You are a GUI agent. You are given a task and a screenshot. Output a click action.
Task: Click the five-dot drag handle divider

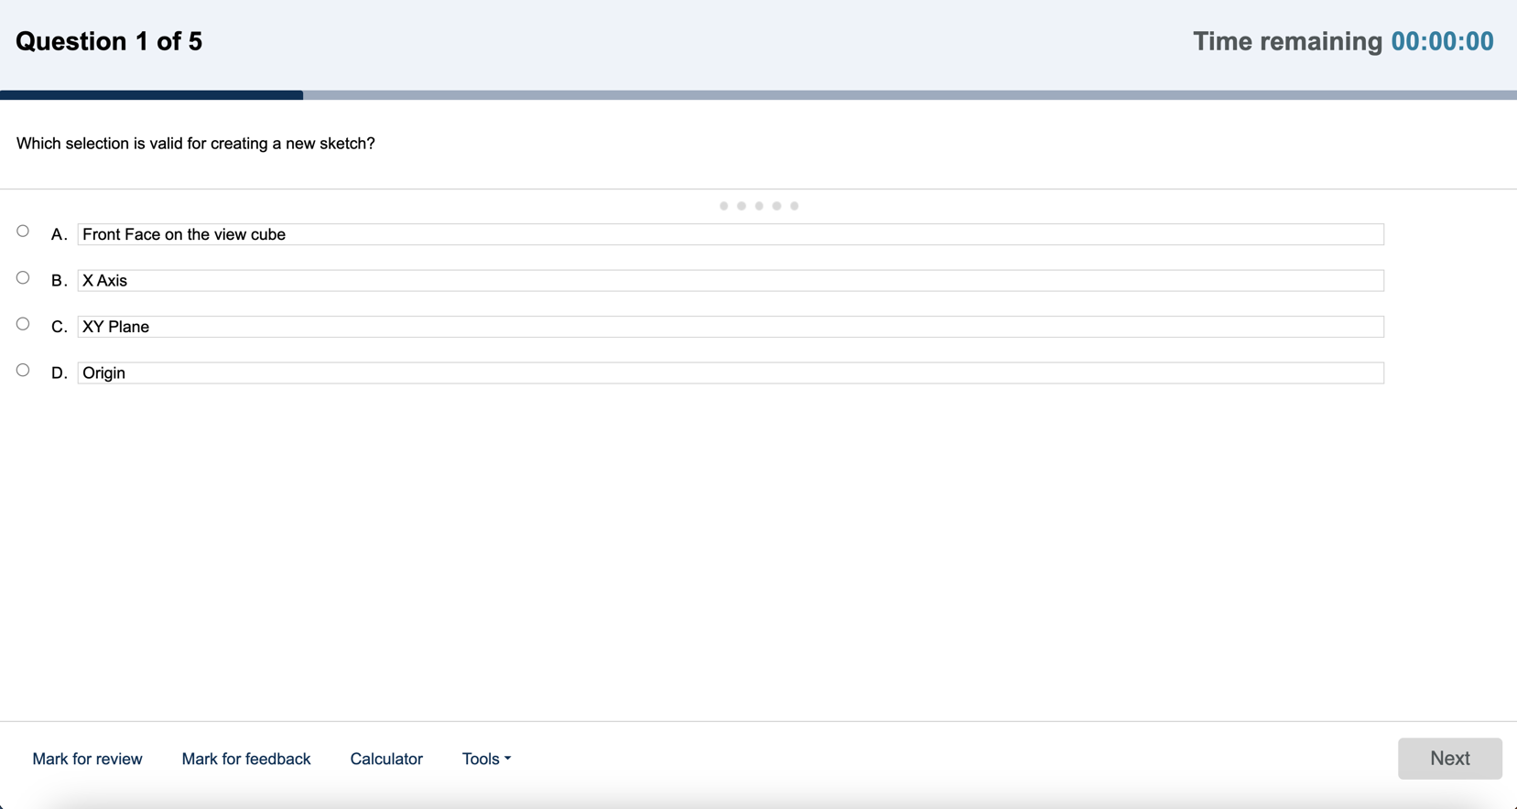pyautogui.click(x=759, y=206)
